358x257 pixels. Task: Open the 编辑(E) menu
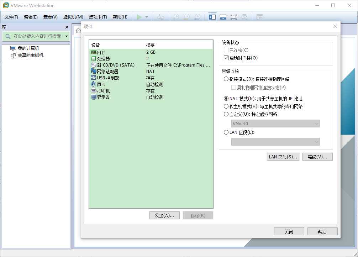(x=31, y=17)
